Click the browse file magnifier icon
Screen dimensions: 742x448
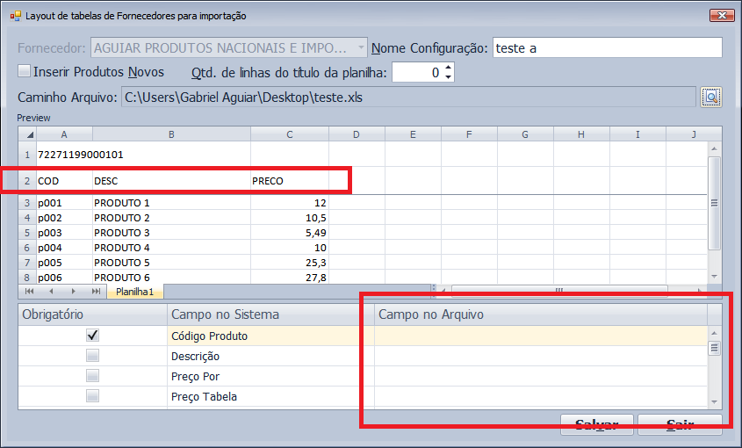pos(710,97)
